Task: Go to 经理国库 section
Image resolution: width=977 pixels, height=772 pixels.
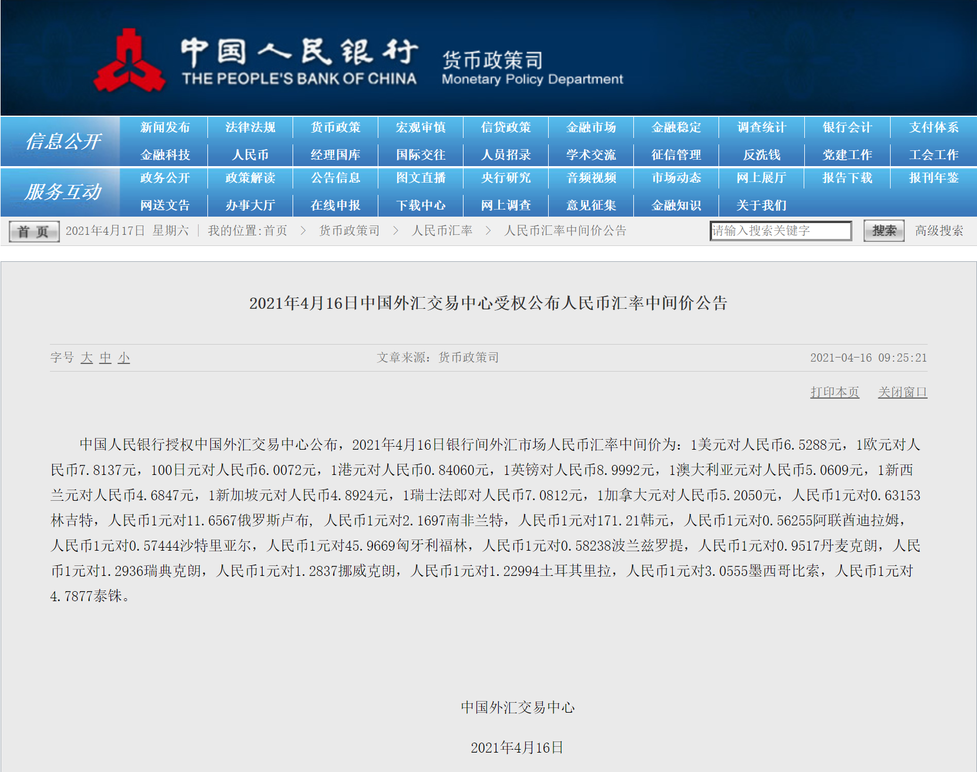Action: [x=335, y=155]
